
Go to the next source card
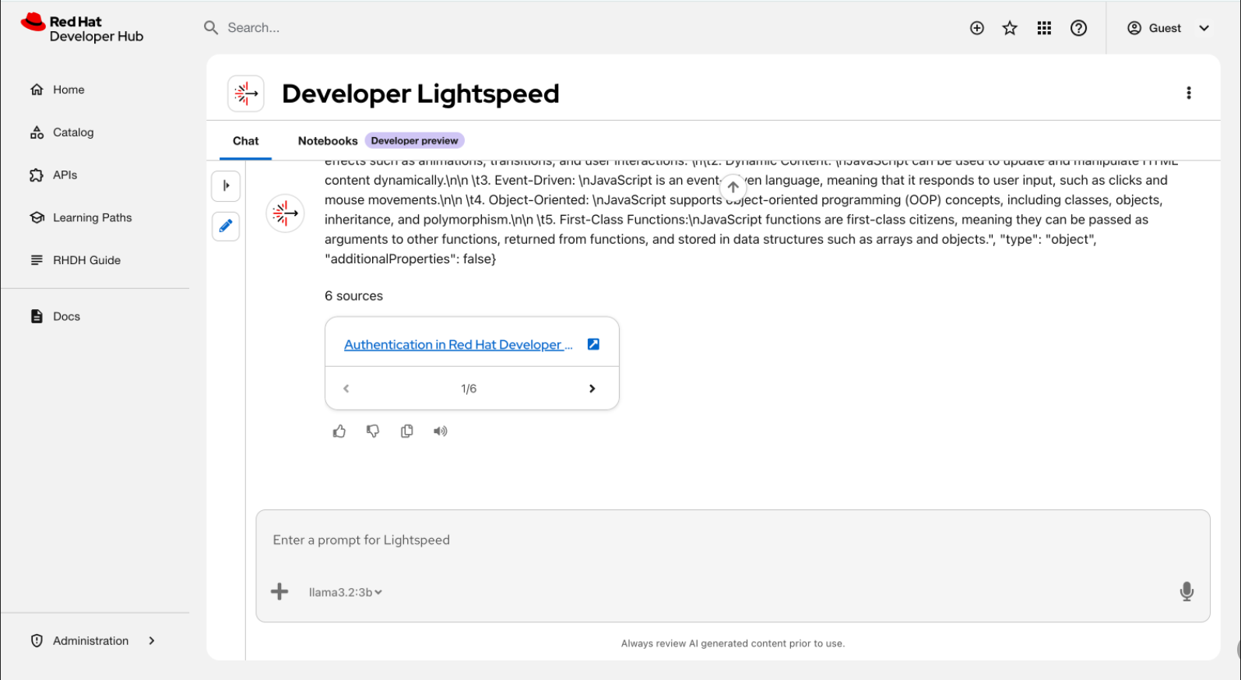592,389
